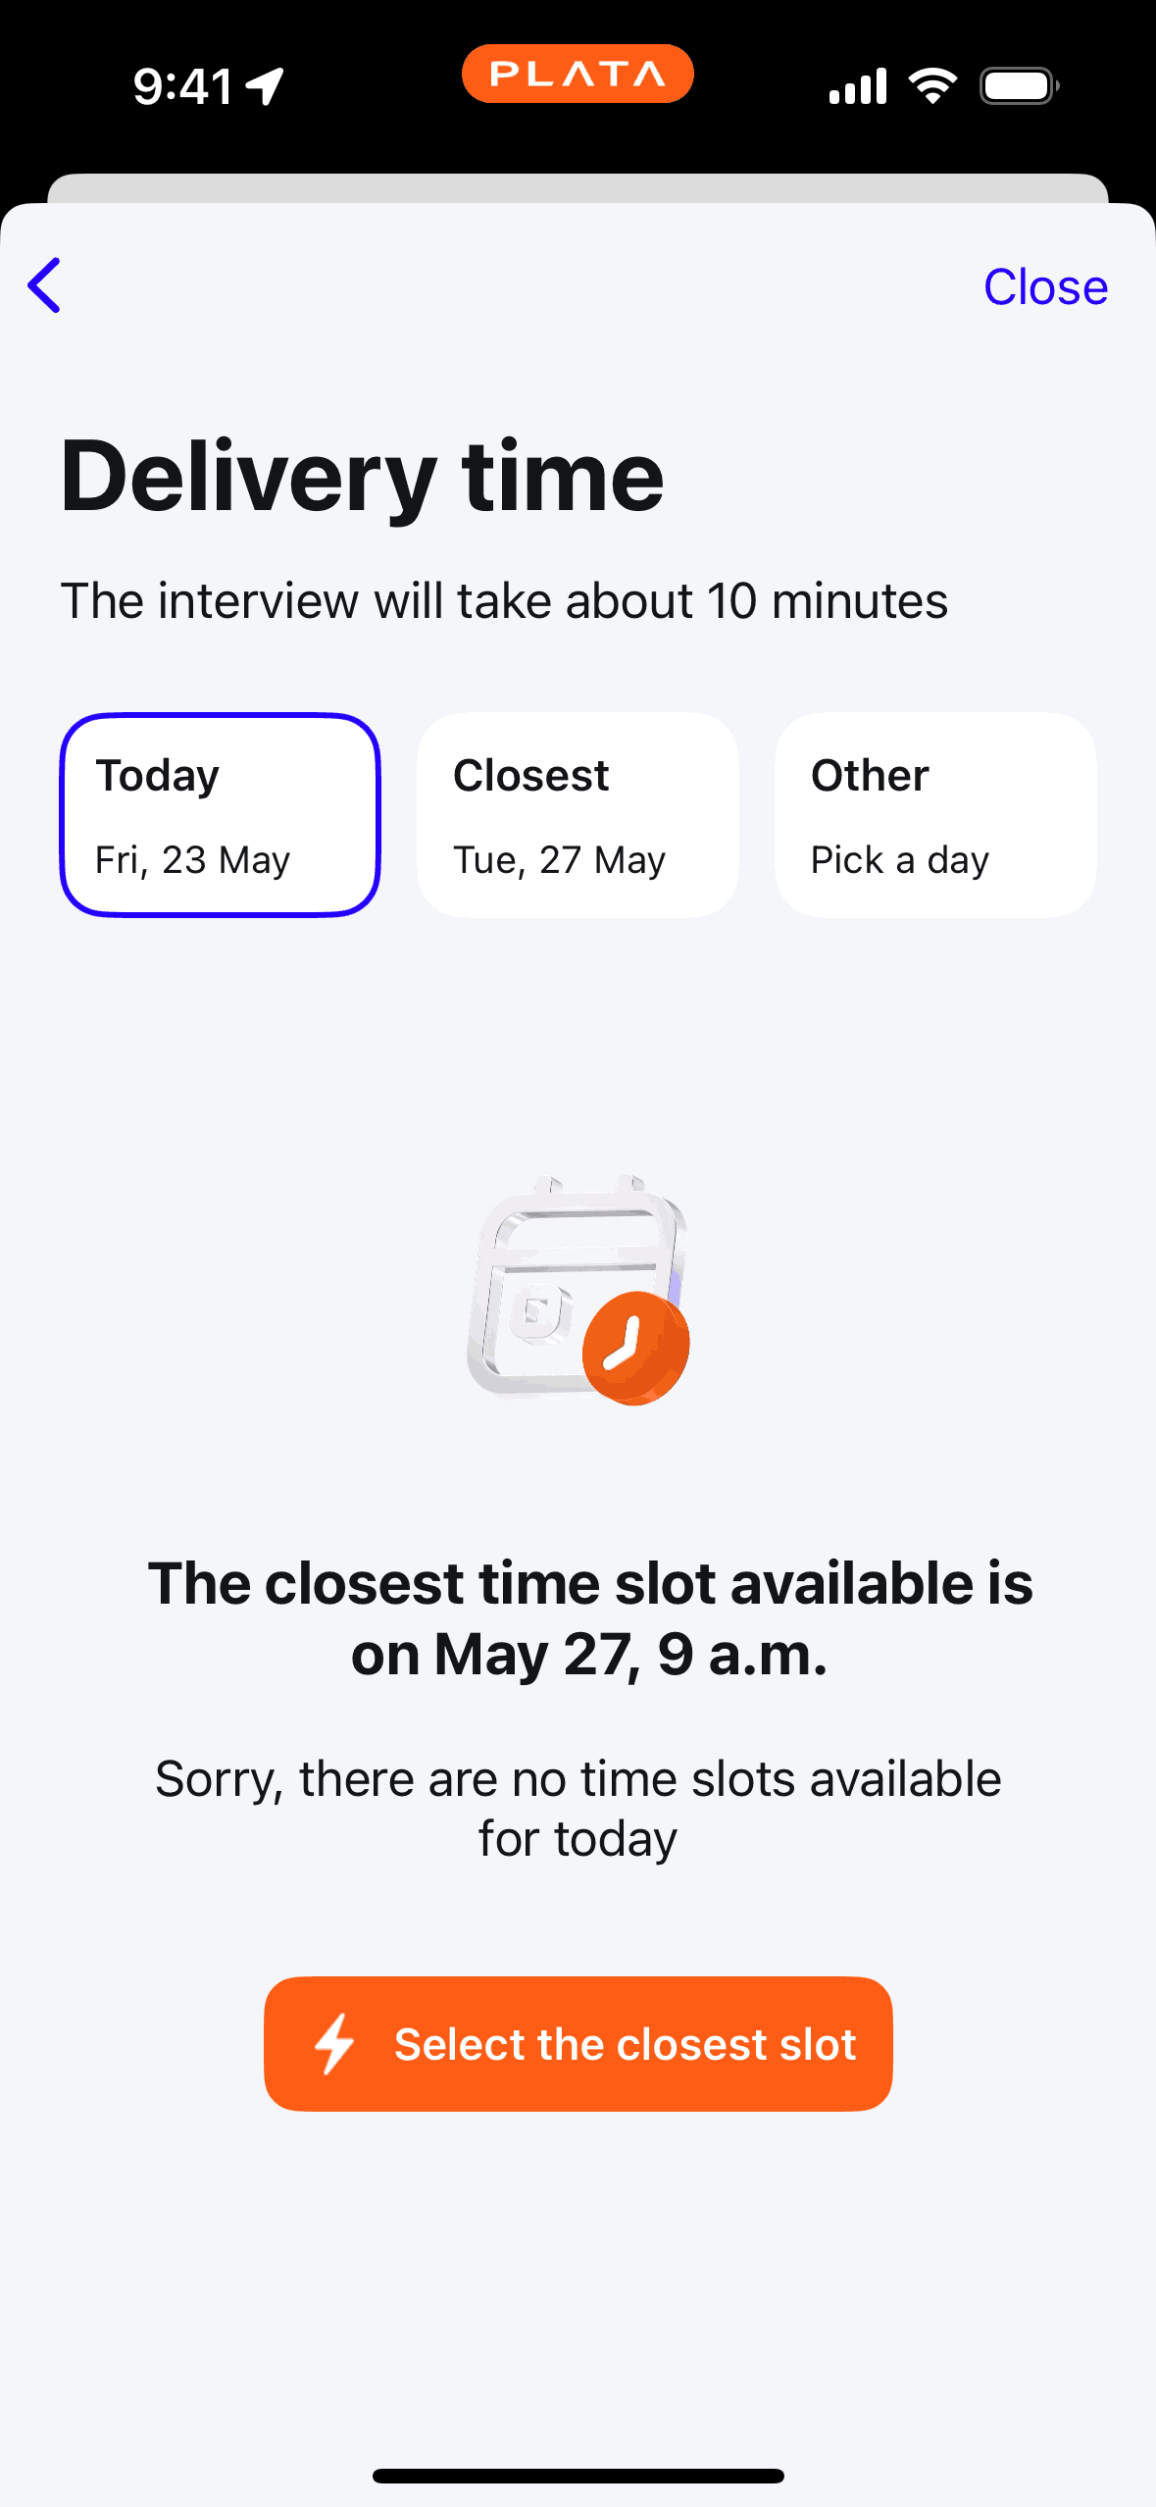Open the Other Pick a day option
This screenshot has width=1156, height=2507.
pos(934,815)
